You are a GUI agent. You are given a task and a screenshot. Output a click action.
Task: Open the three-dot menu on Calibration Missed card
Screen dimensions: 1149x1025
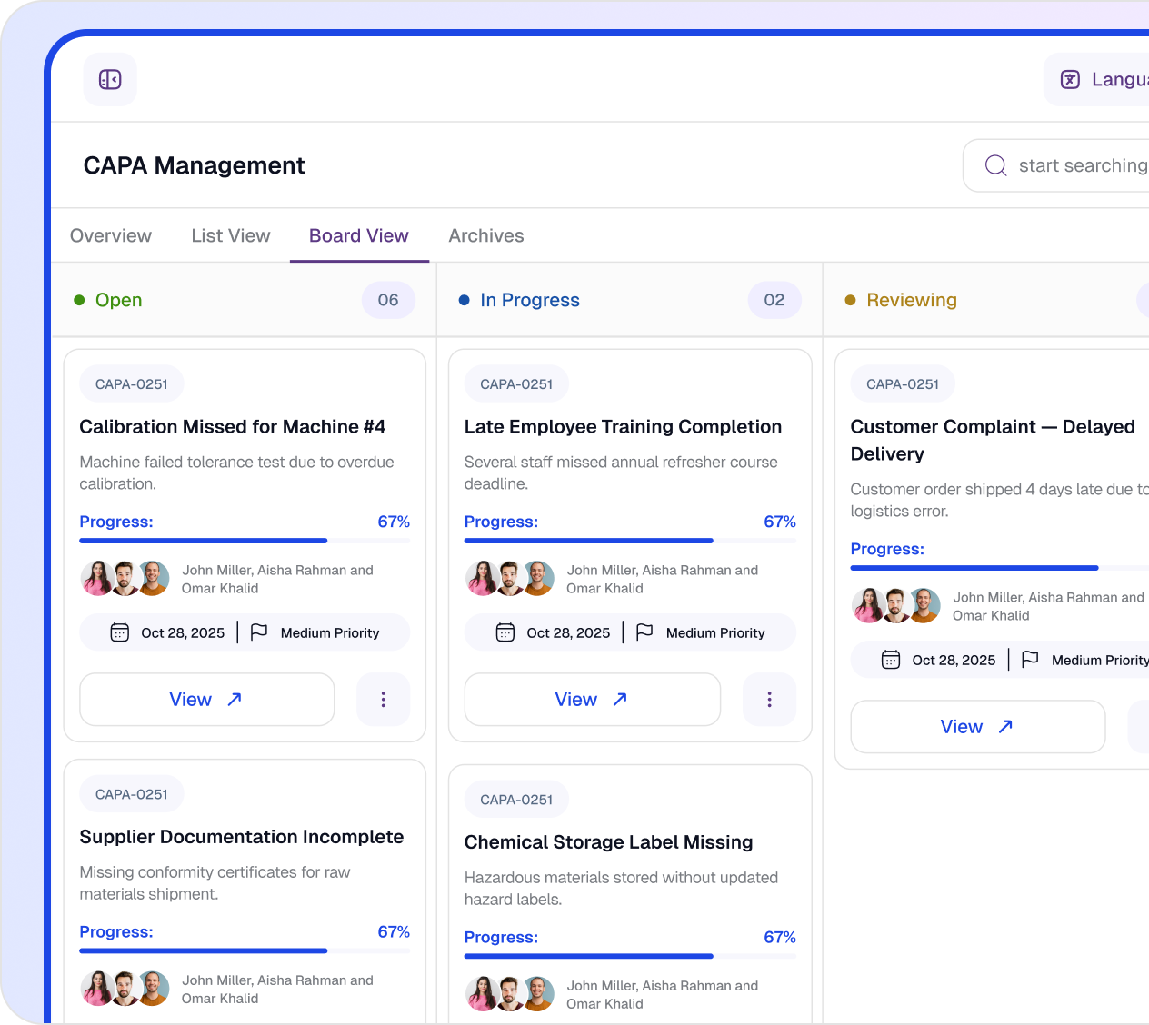pos(383,700)
